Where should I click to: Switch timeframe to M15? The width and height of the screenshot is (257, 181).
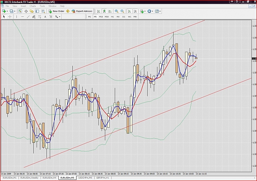click(101, 17)
